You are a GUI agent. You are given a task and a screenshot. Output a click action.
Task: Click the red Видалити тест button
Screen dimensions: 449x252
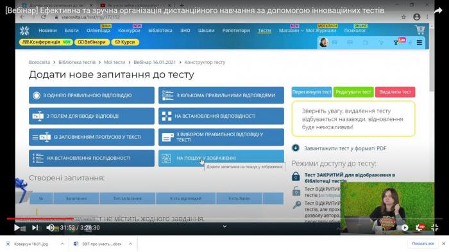click(395, 92)
